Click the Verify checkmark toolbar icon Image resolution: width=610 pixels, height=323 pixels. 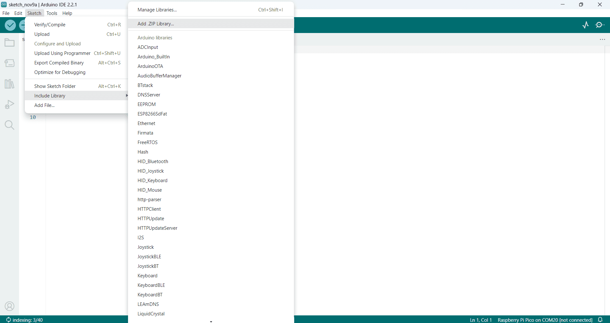(10, 25)
